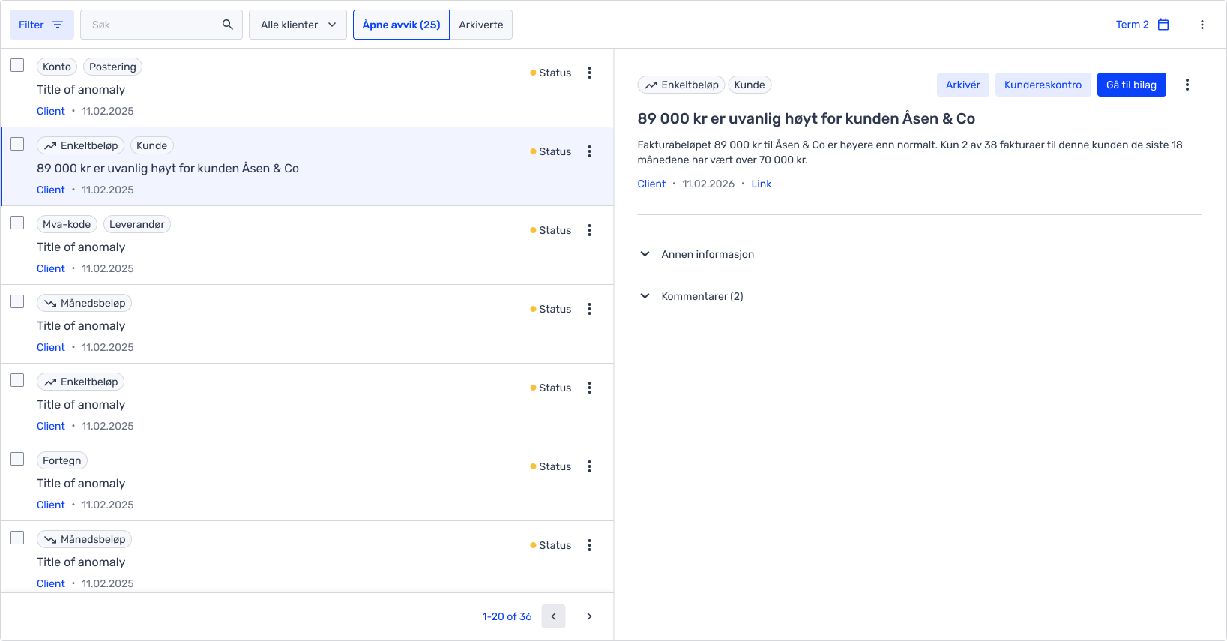Screen dimensions: 1227x641
Task: Open more menu for Mva-kode row
Action: (x=590, y=230)
